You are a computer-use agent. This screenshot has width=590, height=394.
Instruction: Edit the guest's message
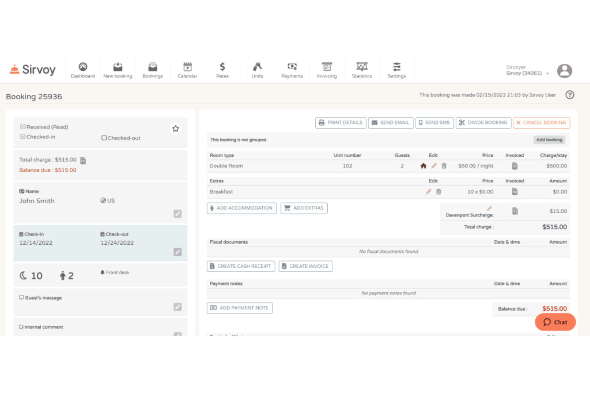click(177, 307)
